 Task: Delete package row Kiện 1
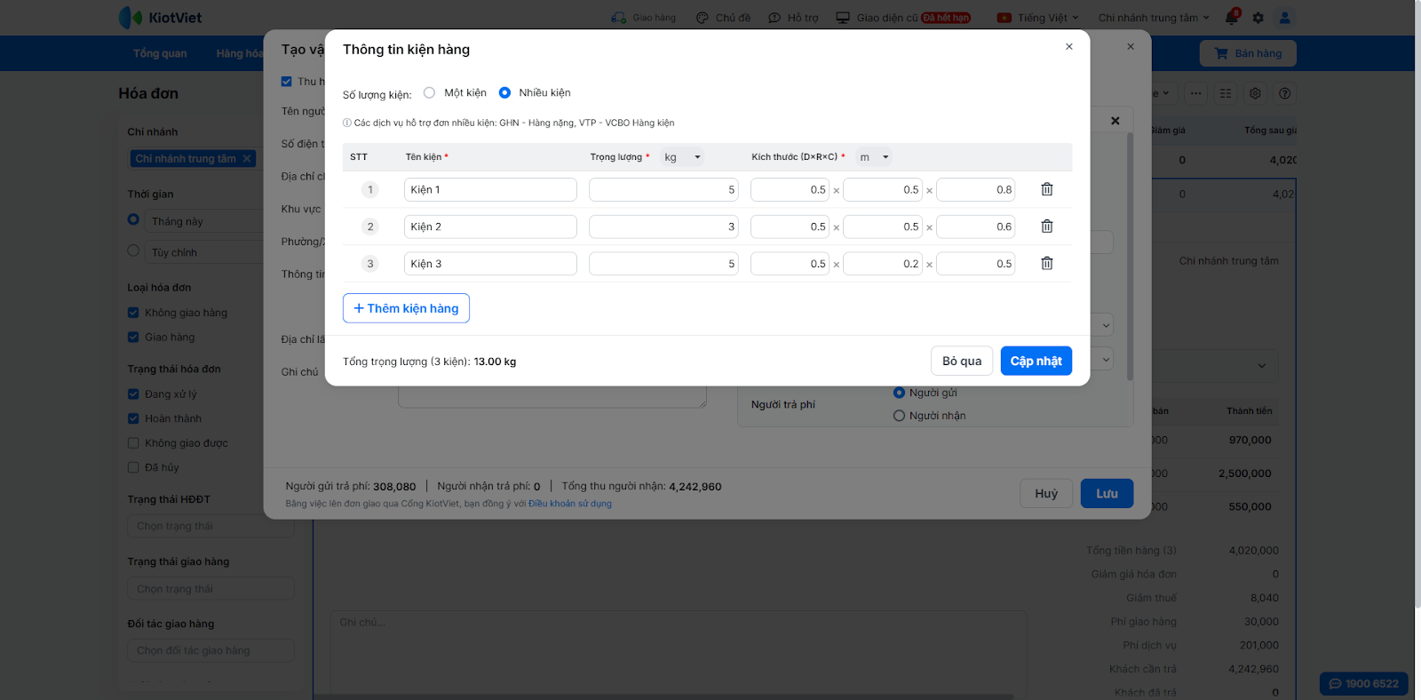point(1047,189)
